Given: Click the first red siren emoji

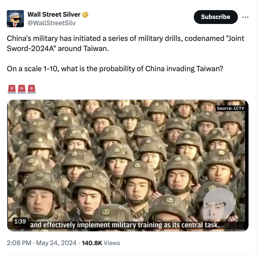Looking at the screenshot, I should point(12,89).
